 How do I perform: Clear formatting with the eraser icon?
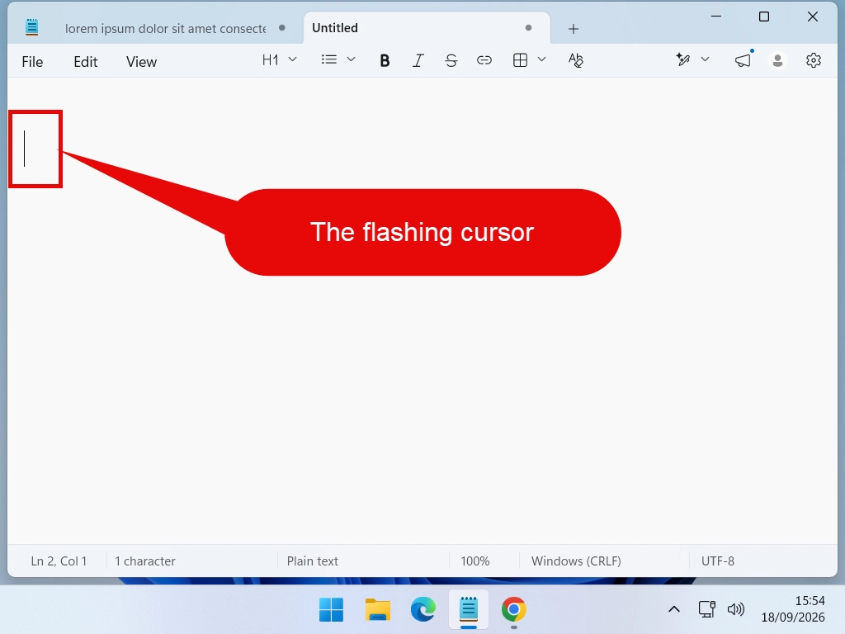[575, 59]
